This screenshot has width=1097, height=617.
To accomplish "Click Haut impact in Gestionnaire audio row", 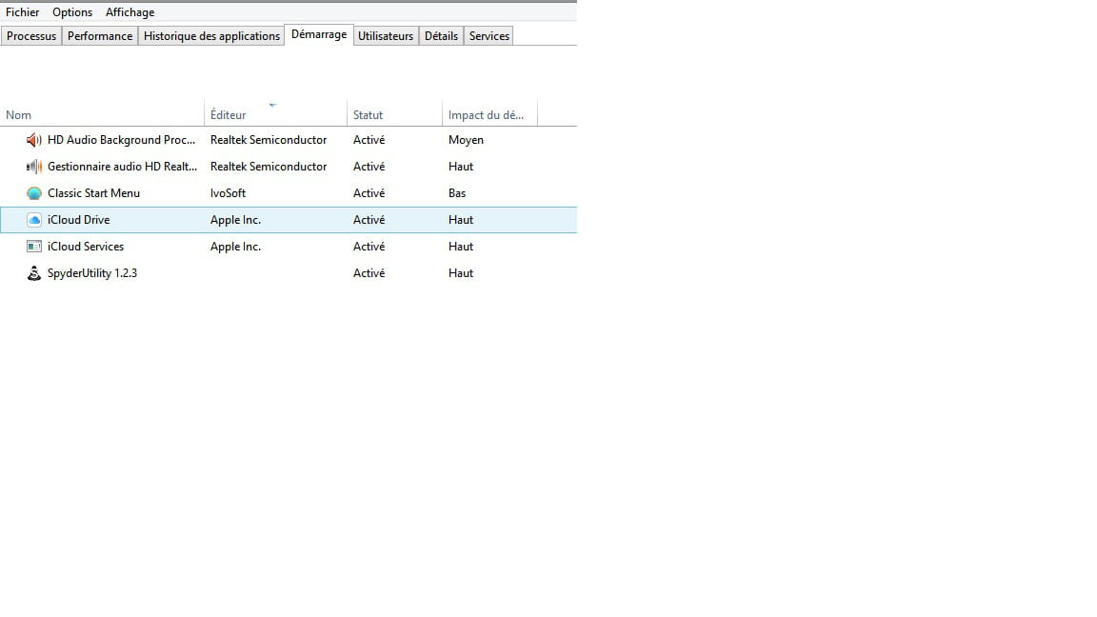I will point(461,167).
